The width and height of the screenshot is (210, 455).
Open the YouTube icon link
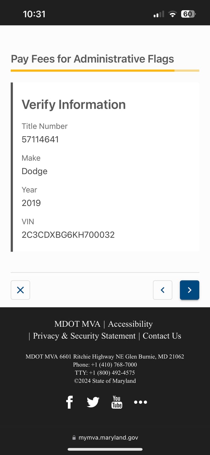tap(117, 402)
